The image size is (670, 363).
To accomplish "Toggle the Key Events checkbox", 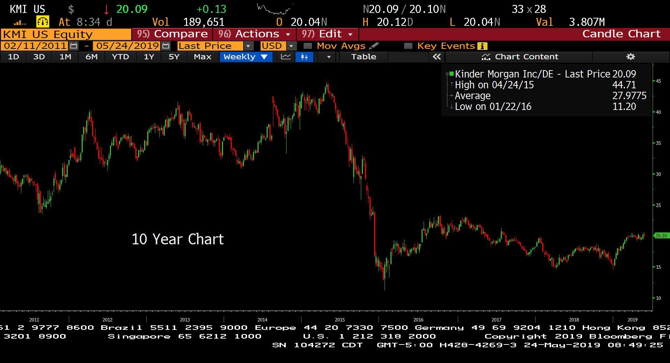I will click(x=408, y=46).
